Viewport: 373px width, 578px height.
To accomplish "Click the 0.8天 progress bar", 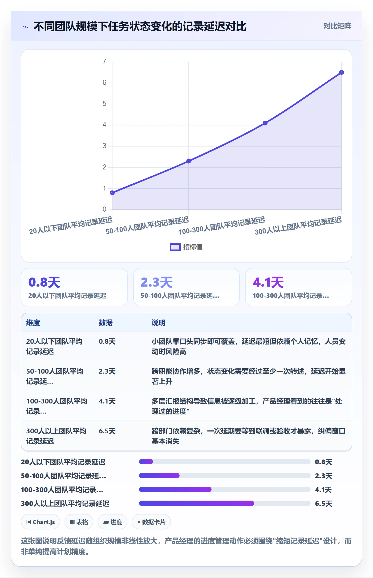I will click(x=225, y=462).
